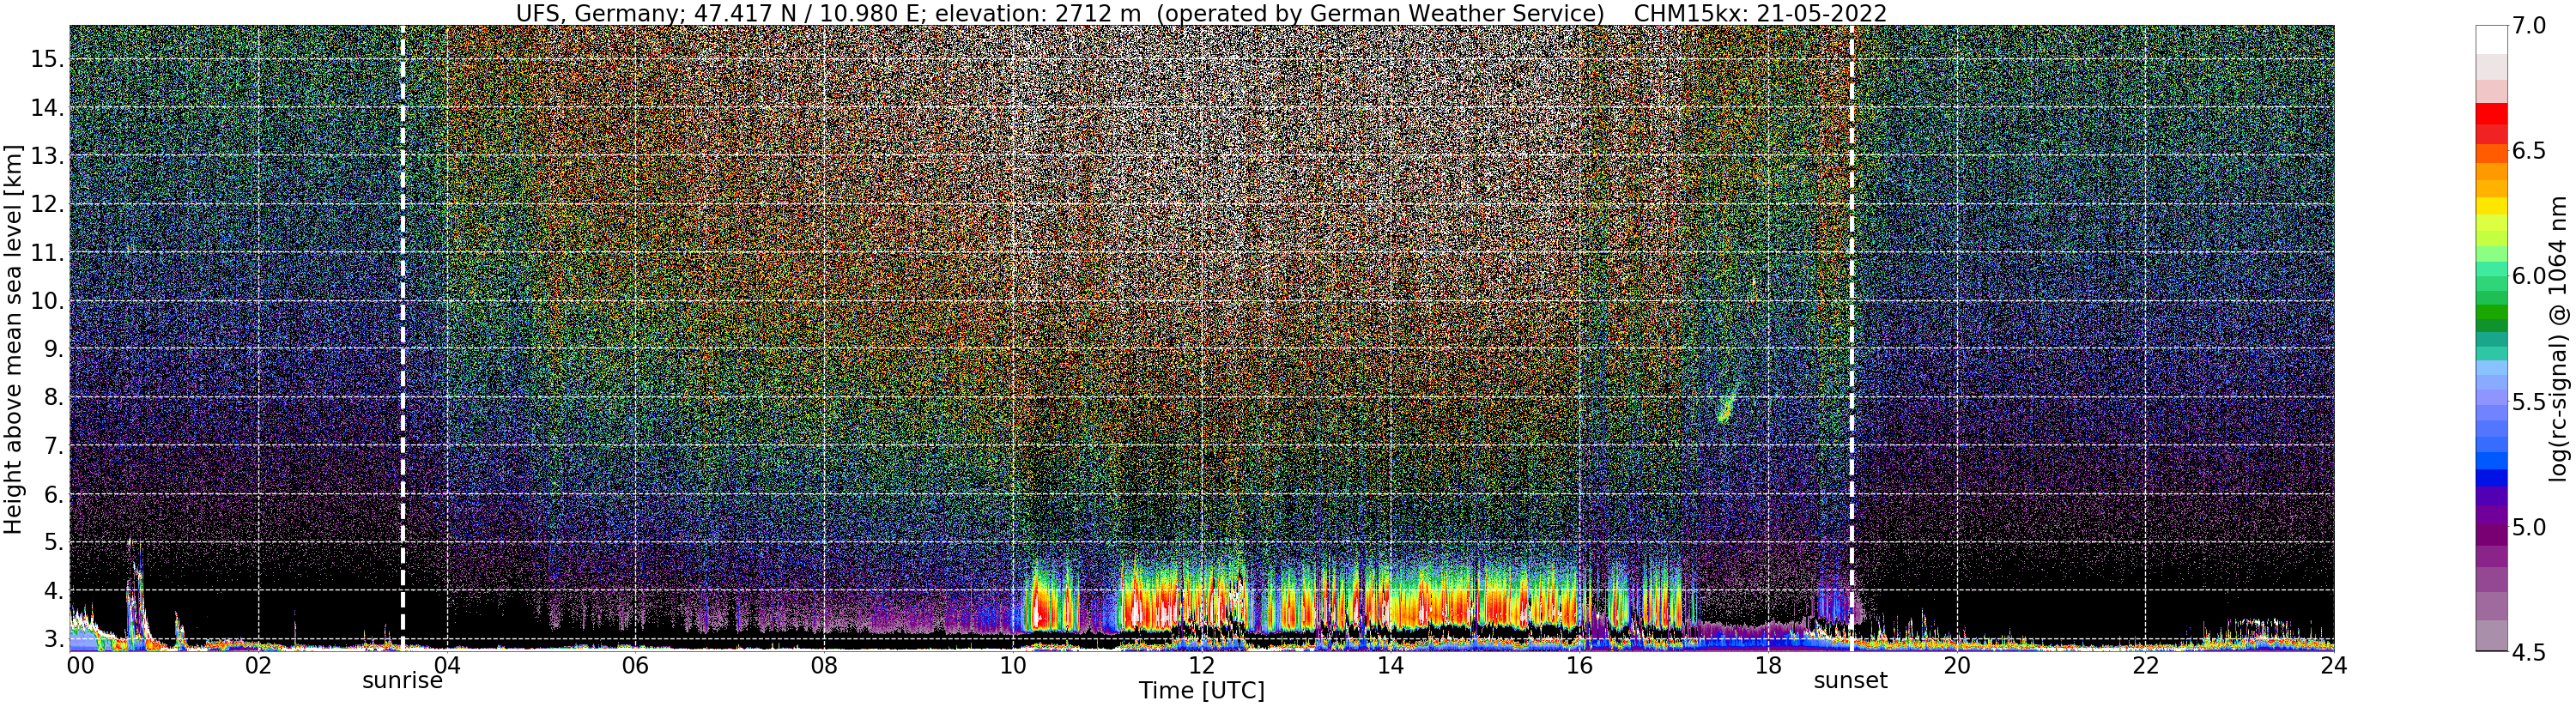This screenshot has width=2576, height=707.
Task: Click the height axis tick label 7.
Action: point(54,446)
